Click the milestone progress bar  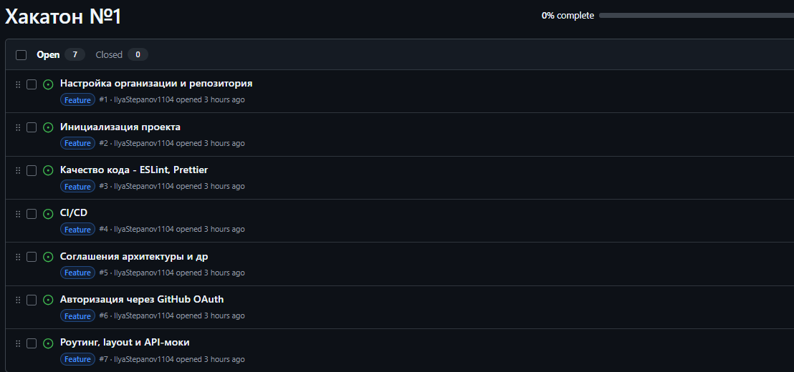(695, 15)
